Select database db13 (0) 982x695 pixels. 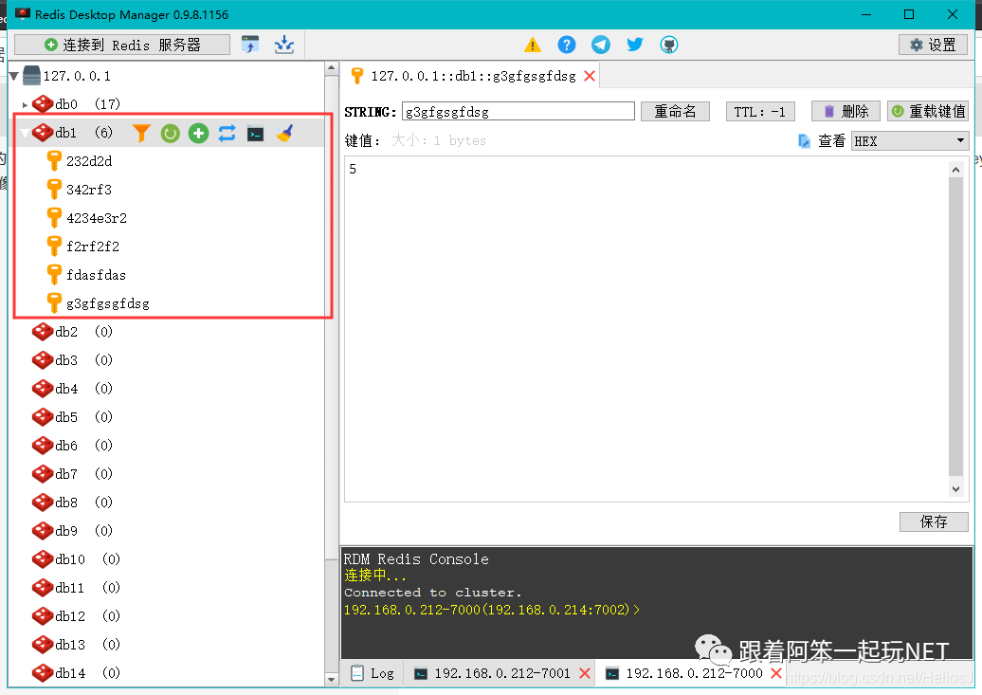pyautogui.click(x=87, y=645)
